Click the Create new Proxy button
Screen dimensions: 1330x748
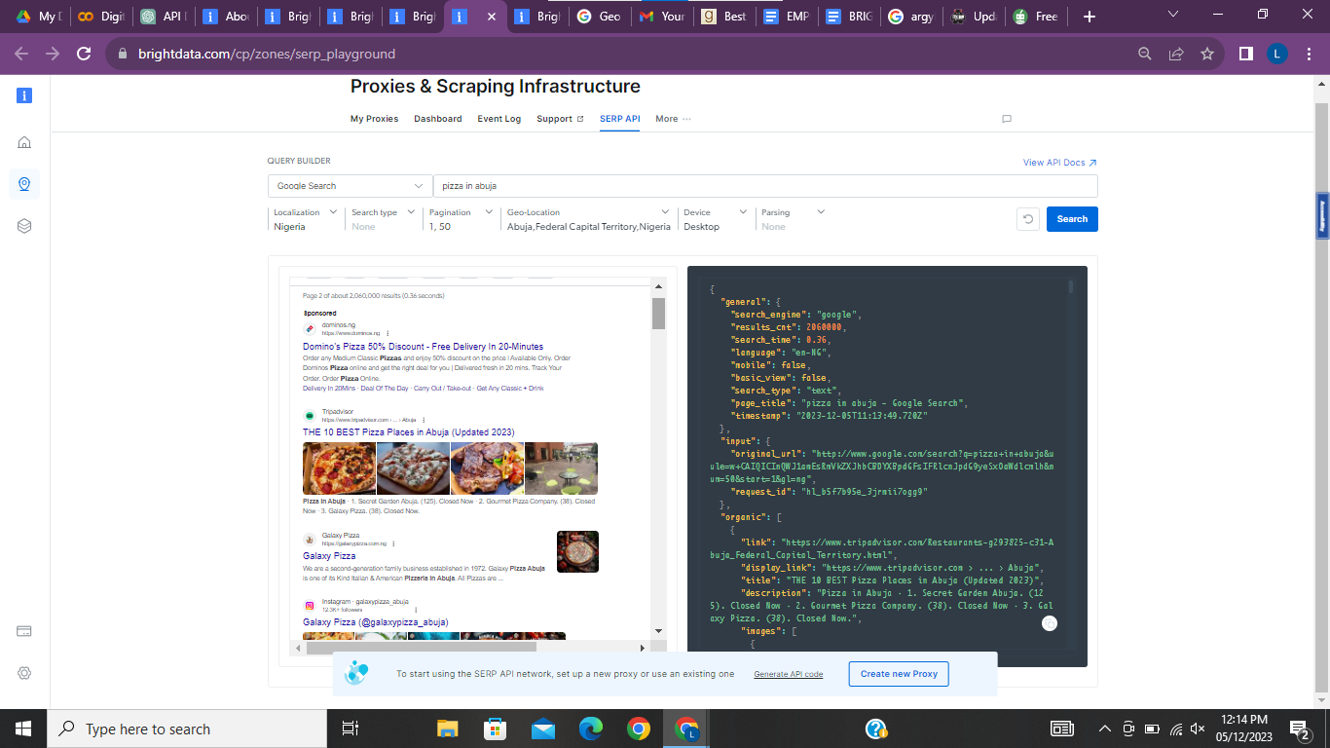pyautogui.click(x=899, y=674)
